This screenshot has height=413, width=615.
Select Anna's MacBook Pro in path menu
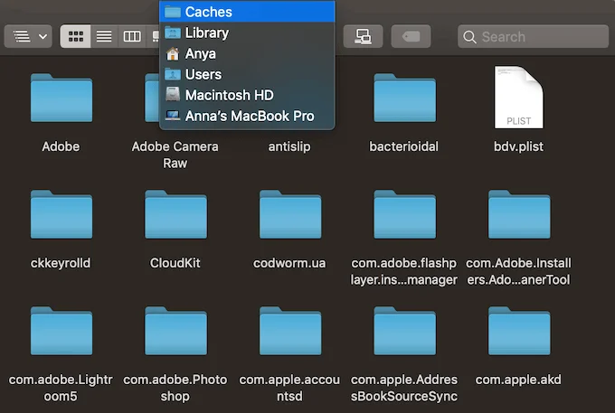(247, 116)
